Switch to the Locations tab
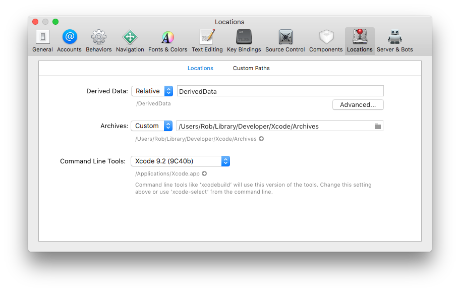The width and height of the screenshot is (460, 292). click(200, 68)
